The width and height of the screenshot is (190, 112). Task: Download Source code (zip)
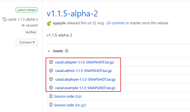point(68,96)
